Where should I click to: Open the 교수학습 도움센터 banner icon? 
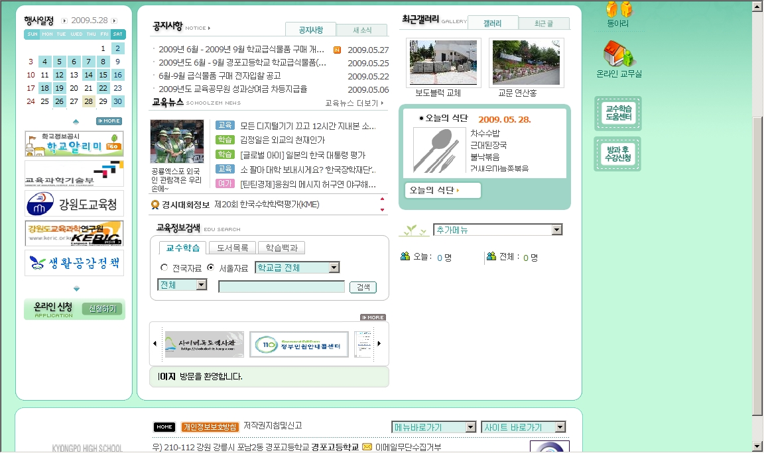(617, 113)
